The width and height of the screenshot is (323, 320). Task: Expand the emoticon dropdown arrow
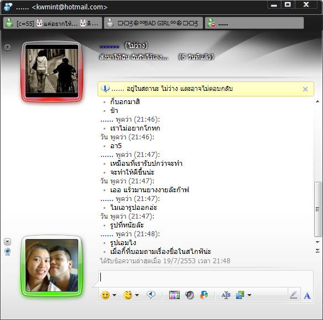114,295
